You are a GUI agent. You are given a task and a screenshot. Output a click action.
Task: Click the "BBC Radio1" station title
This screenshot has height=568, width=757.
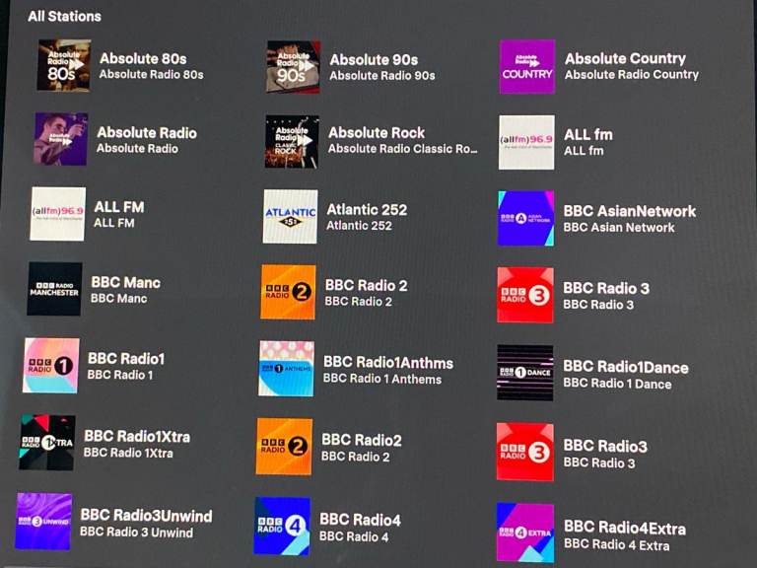[x=126, y=359]
